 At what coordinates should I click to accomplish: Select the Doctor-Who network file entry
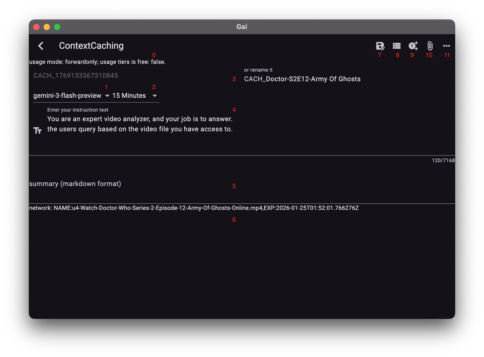(193, 208)
